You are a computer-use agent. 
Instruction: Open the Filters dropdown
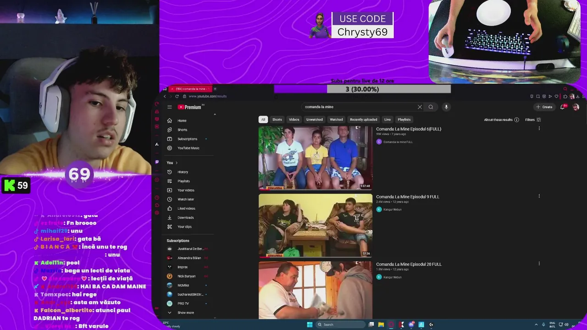click(533, 120)
